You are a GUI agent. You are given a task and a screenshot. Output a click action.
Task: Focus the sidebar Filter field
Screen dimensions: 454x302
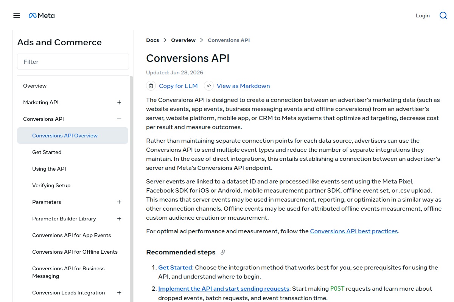pyautogui.click(x=73, y=62)
